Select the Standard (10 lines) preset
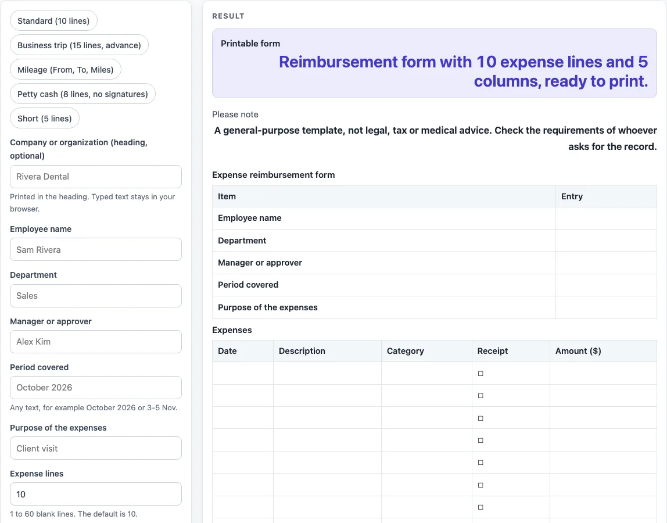 53,21
